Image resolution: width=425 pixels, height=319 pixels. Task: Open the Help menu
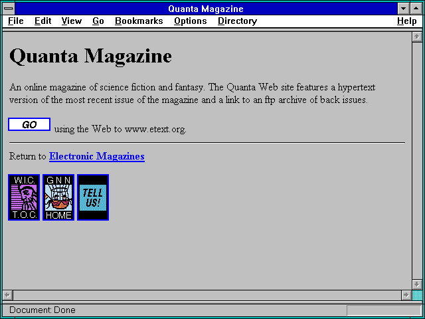[x=407, y=21]
